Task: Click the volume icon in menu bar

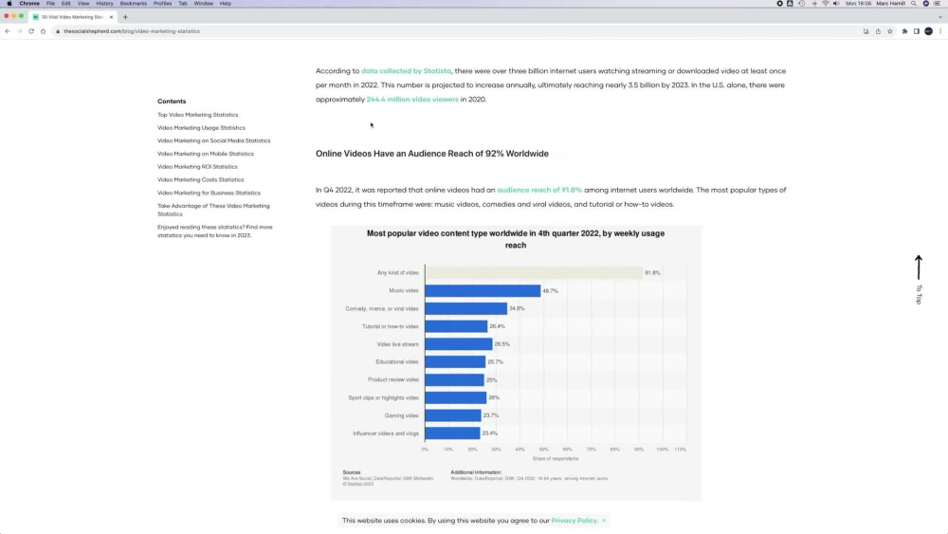Action: [837, 4]
